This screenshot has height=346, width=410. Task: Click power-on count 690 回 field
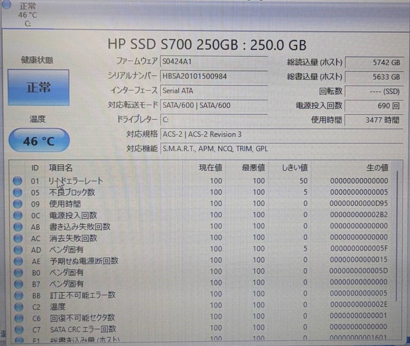click(374, 106)
